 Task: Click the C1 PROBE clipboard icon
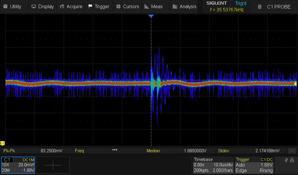[260, 7]
